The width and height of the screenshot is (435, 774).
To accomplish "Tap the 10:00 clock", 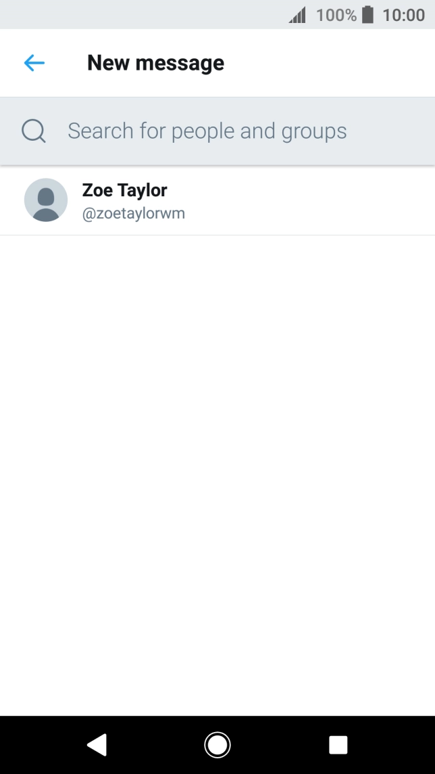I will [403, 15].
